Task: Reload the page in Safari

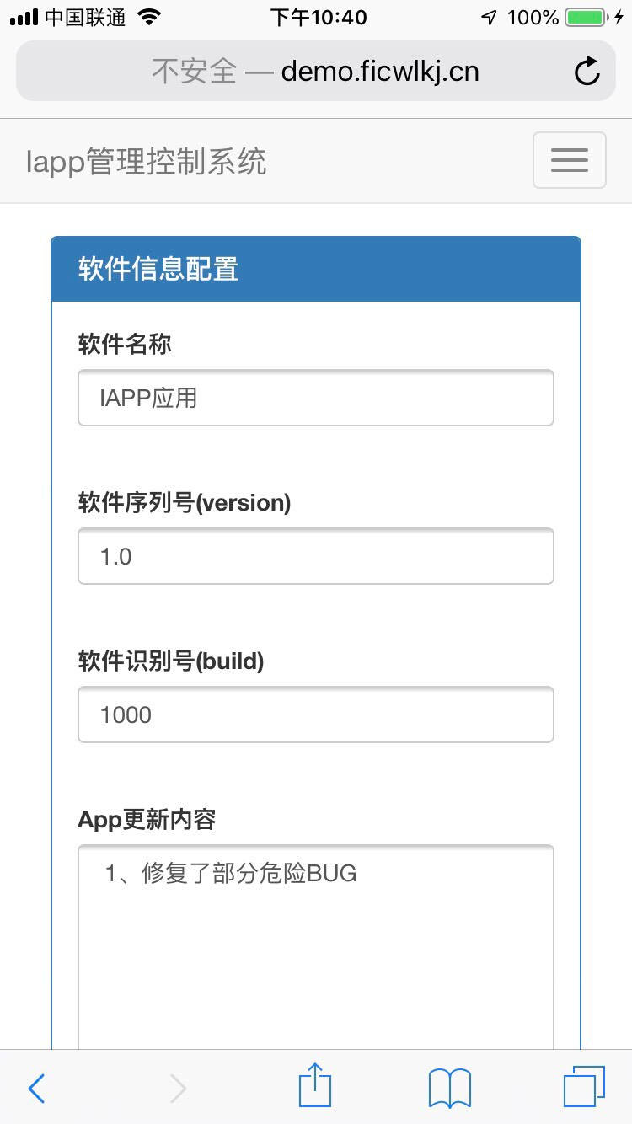Action: tap(586, 72)
